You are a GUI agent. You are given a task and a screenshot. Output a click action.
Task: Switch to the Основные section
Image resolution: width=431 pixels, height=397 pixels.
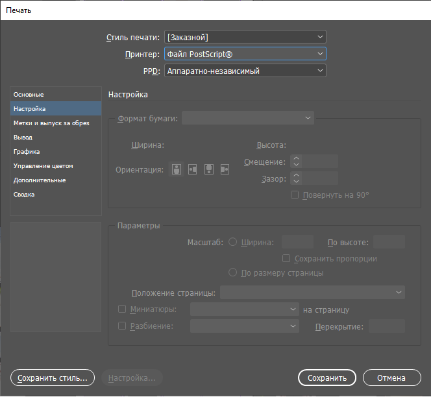click(x=56, y=95)
